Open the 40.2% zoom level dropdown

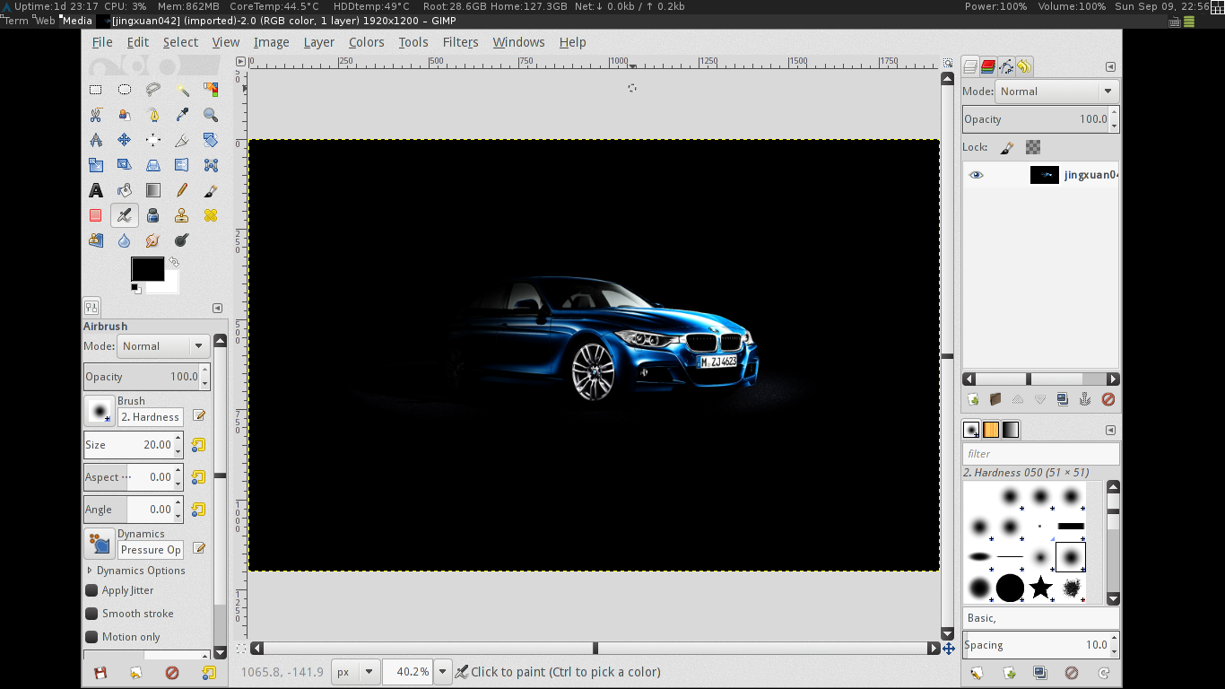(442, 672)
